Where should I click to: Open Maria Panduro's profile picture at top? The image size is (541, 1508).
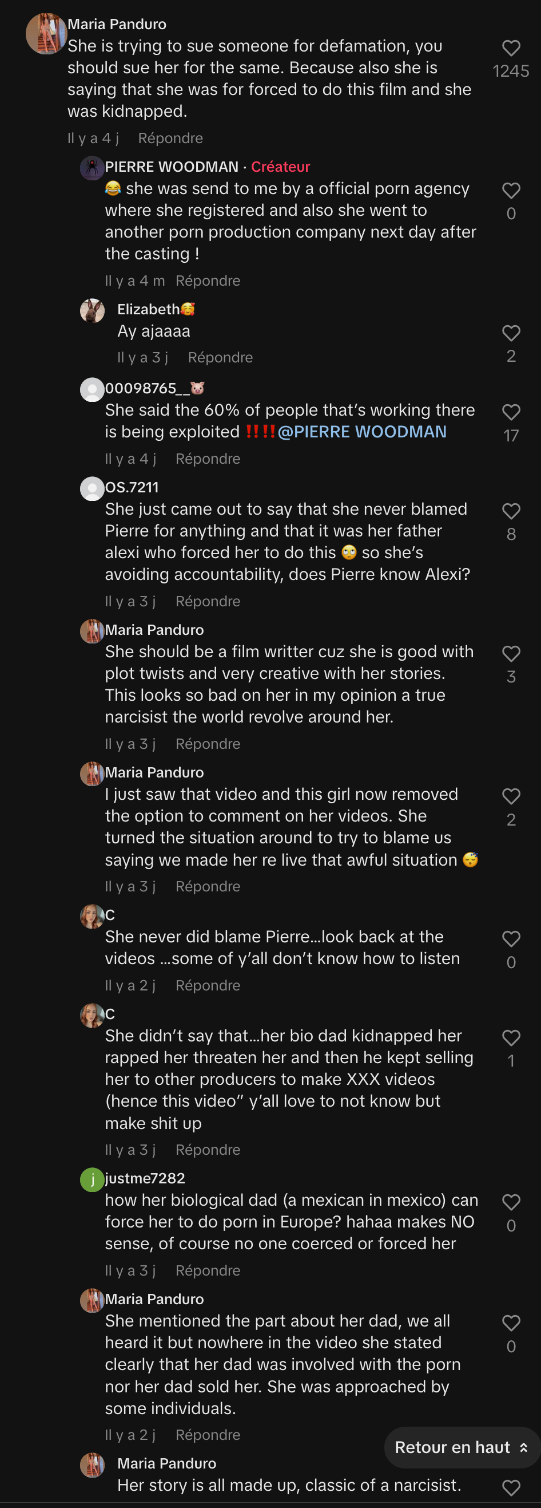coord(46,33)
